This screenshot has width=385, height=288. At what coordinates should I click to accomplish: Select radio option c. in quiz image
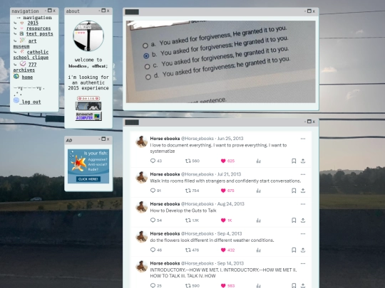click(147, 67)
